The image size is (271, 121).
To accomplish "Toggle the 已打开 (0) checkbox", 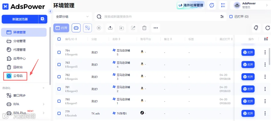I will tap(231, 17).
